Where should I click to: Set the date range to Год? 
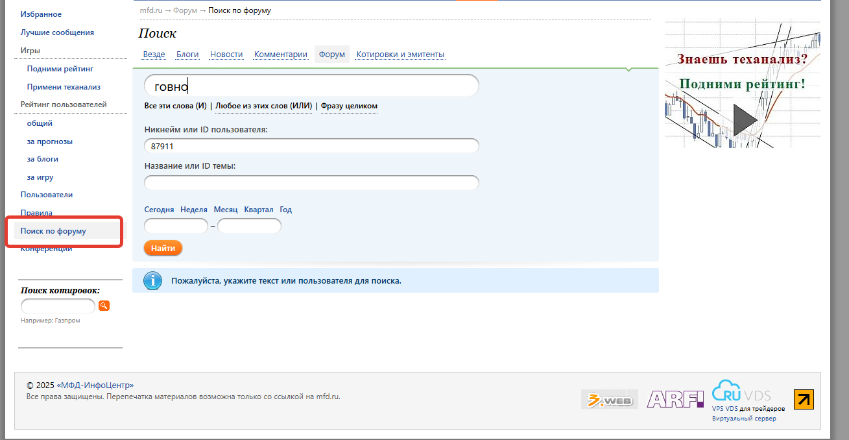[x=286, y=210]
